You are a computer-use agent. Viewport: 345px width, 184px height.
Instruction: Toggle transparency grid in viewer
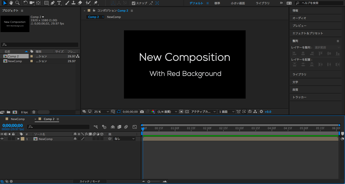tap(187, 112)
